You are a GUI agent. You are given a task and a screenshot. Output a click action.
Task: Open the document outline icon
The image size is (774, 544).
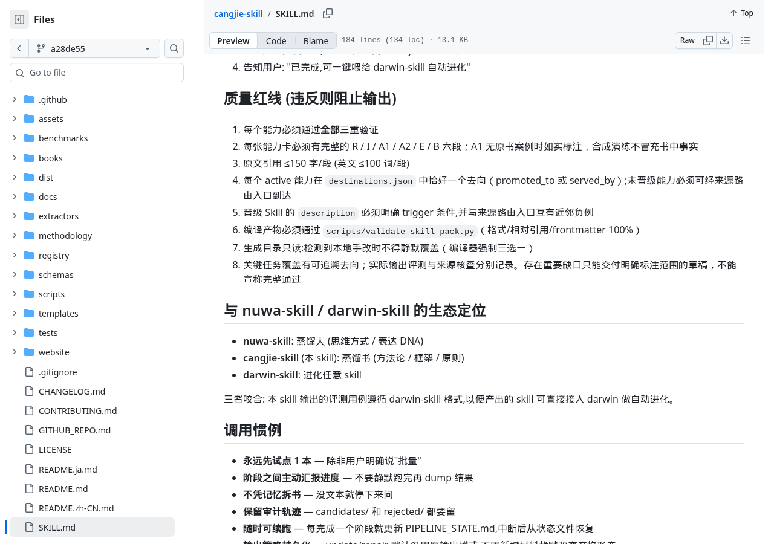[746, 40]
